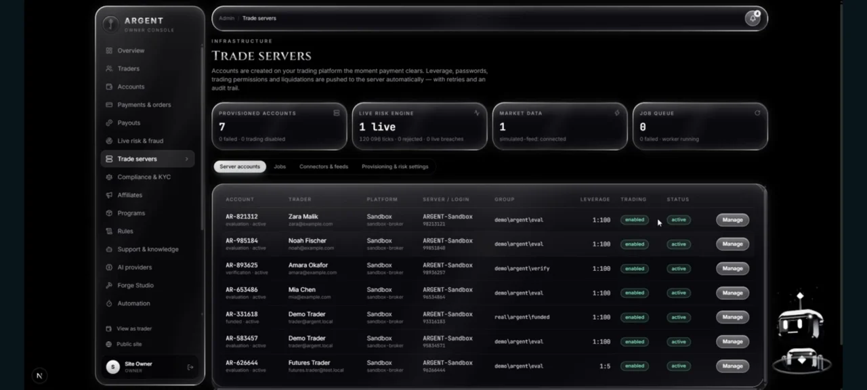Click the AI providers icon

pos(109,267)
